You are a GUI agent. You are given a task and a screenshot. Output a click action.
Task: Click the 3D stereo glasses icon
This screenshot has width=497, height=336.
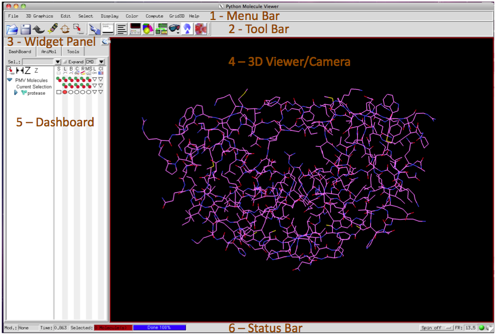coord(174,29)
